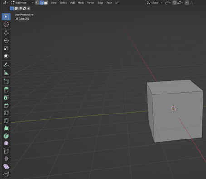Screen dimensions: 206x179
Task: Click the UV menu button
Action: pyautogui.click(x=117, y=3)
